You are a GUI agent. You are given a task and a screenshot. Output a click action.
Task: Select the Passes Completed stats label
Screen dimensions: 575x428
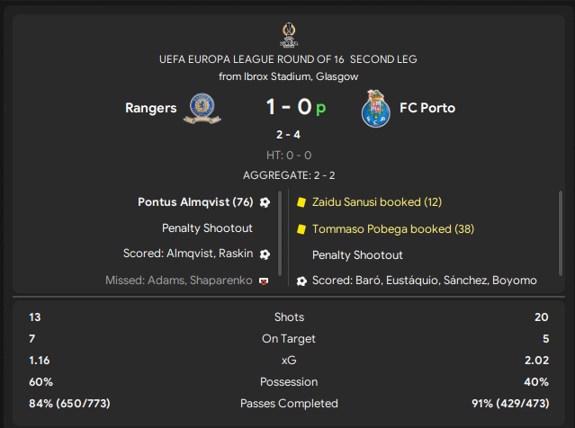[x=289, y=403]
